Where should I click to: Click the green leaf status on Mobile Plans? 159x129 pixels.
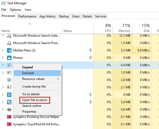point(90,50)
